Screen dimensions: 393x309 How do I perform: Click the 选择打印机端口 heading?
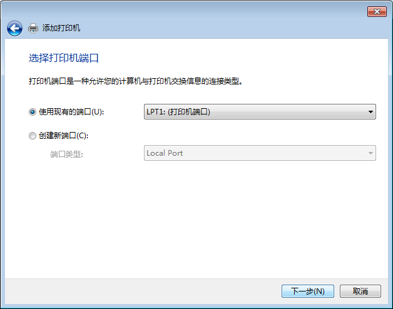coord(64,58)
